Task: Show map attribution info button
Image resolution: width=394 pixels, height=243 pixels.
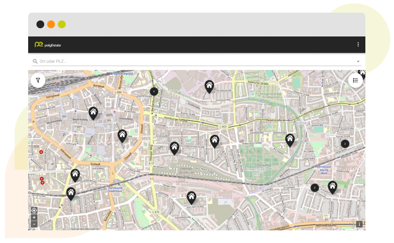Action: pos(359,224)
